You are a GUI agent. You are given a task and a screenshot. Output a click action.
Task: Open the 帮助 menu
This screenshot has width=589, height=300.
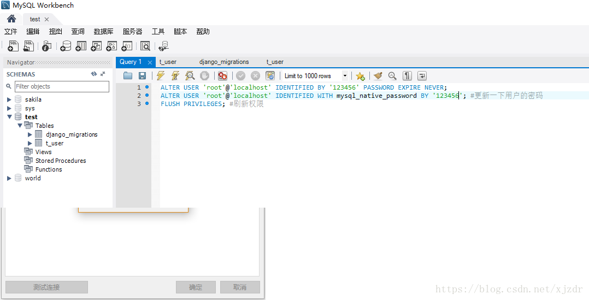(203, 32)
